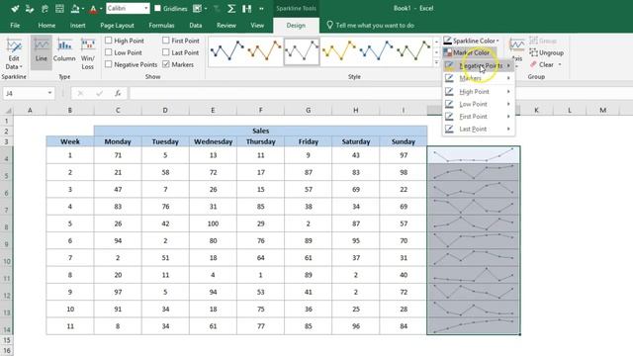The width and height of the screenshot is (633, 356).
Task: Click the Sparkline Color pen icon
Action: pos(448,41)
